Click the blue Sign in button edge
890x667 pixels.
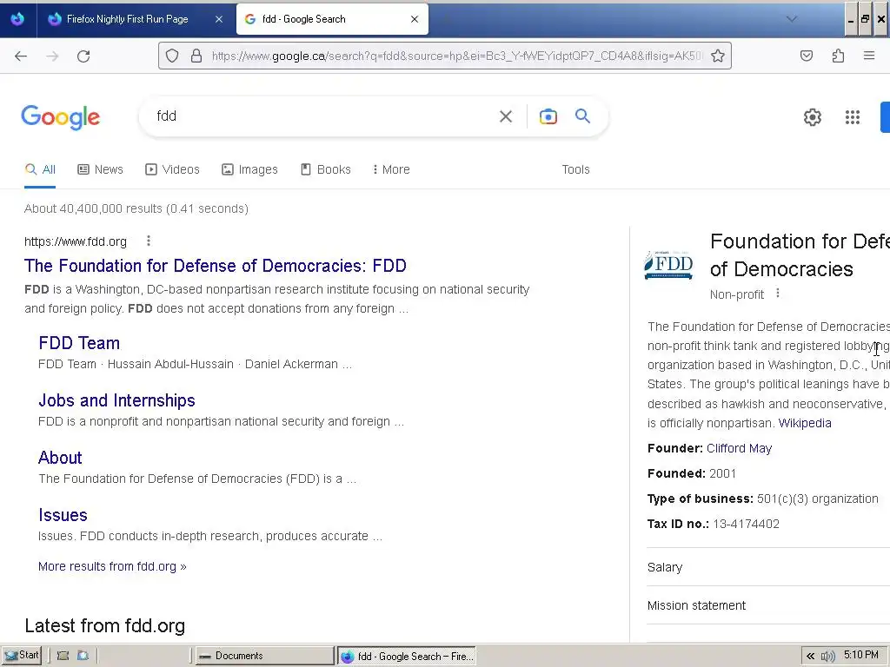click(x=885, y=117)
